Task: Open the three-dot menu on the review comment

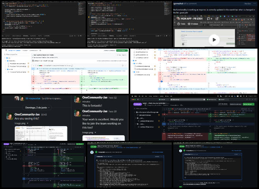Action: tap(255, 3)
